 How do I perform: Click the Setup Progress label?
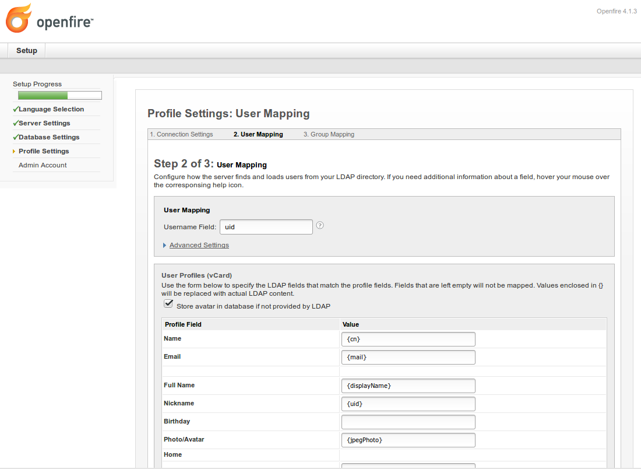click(37, 84)
